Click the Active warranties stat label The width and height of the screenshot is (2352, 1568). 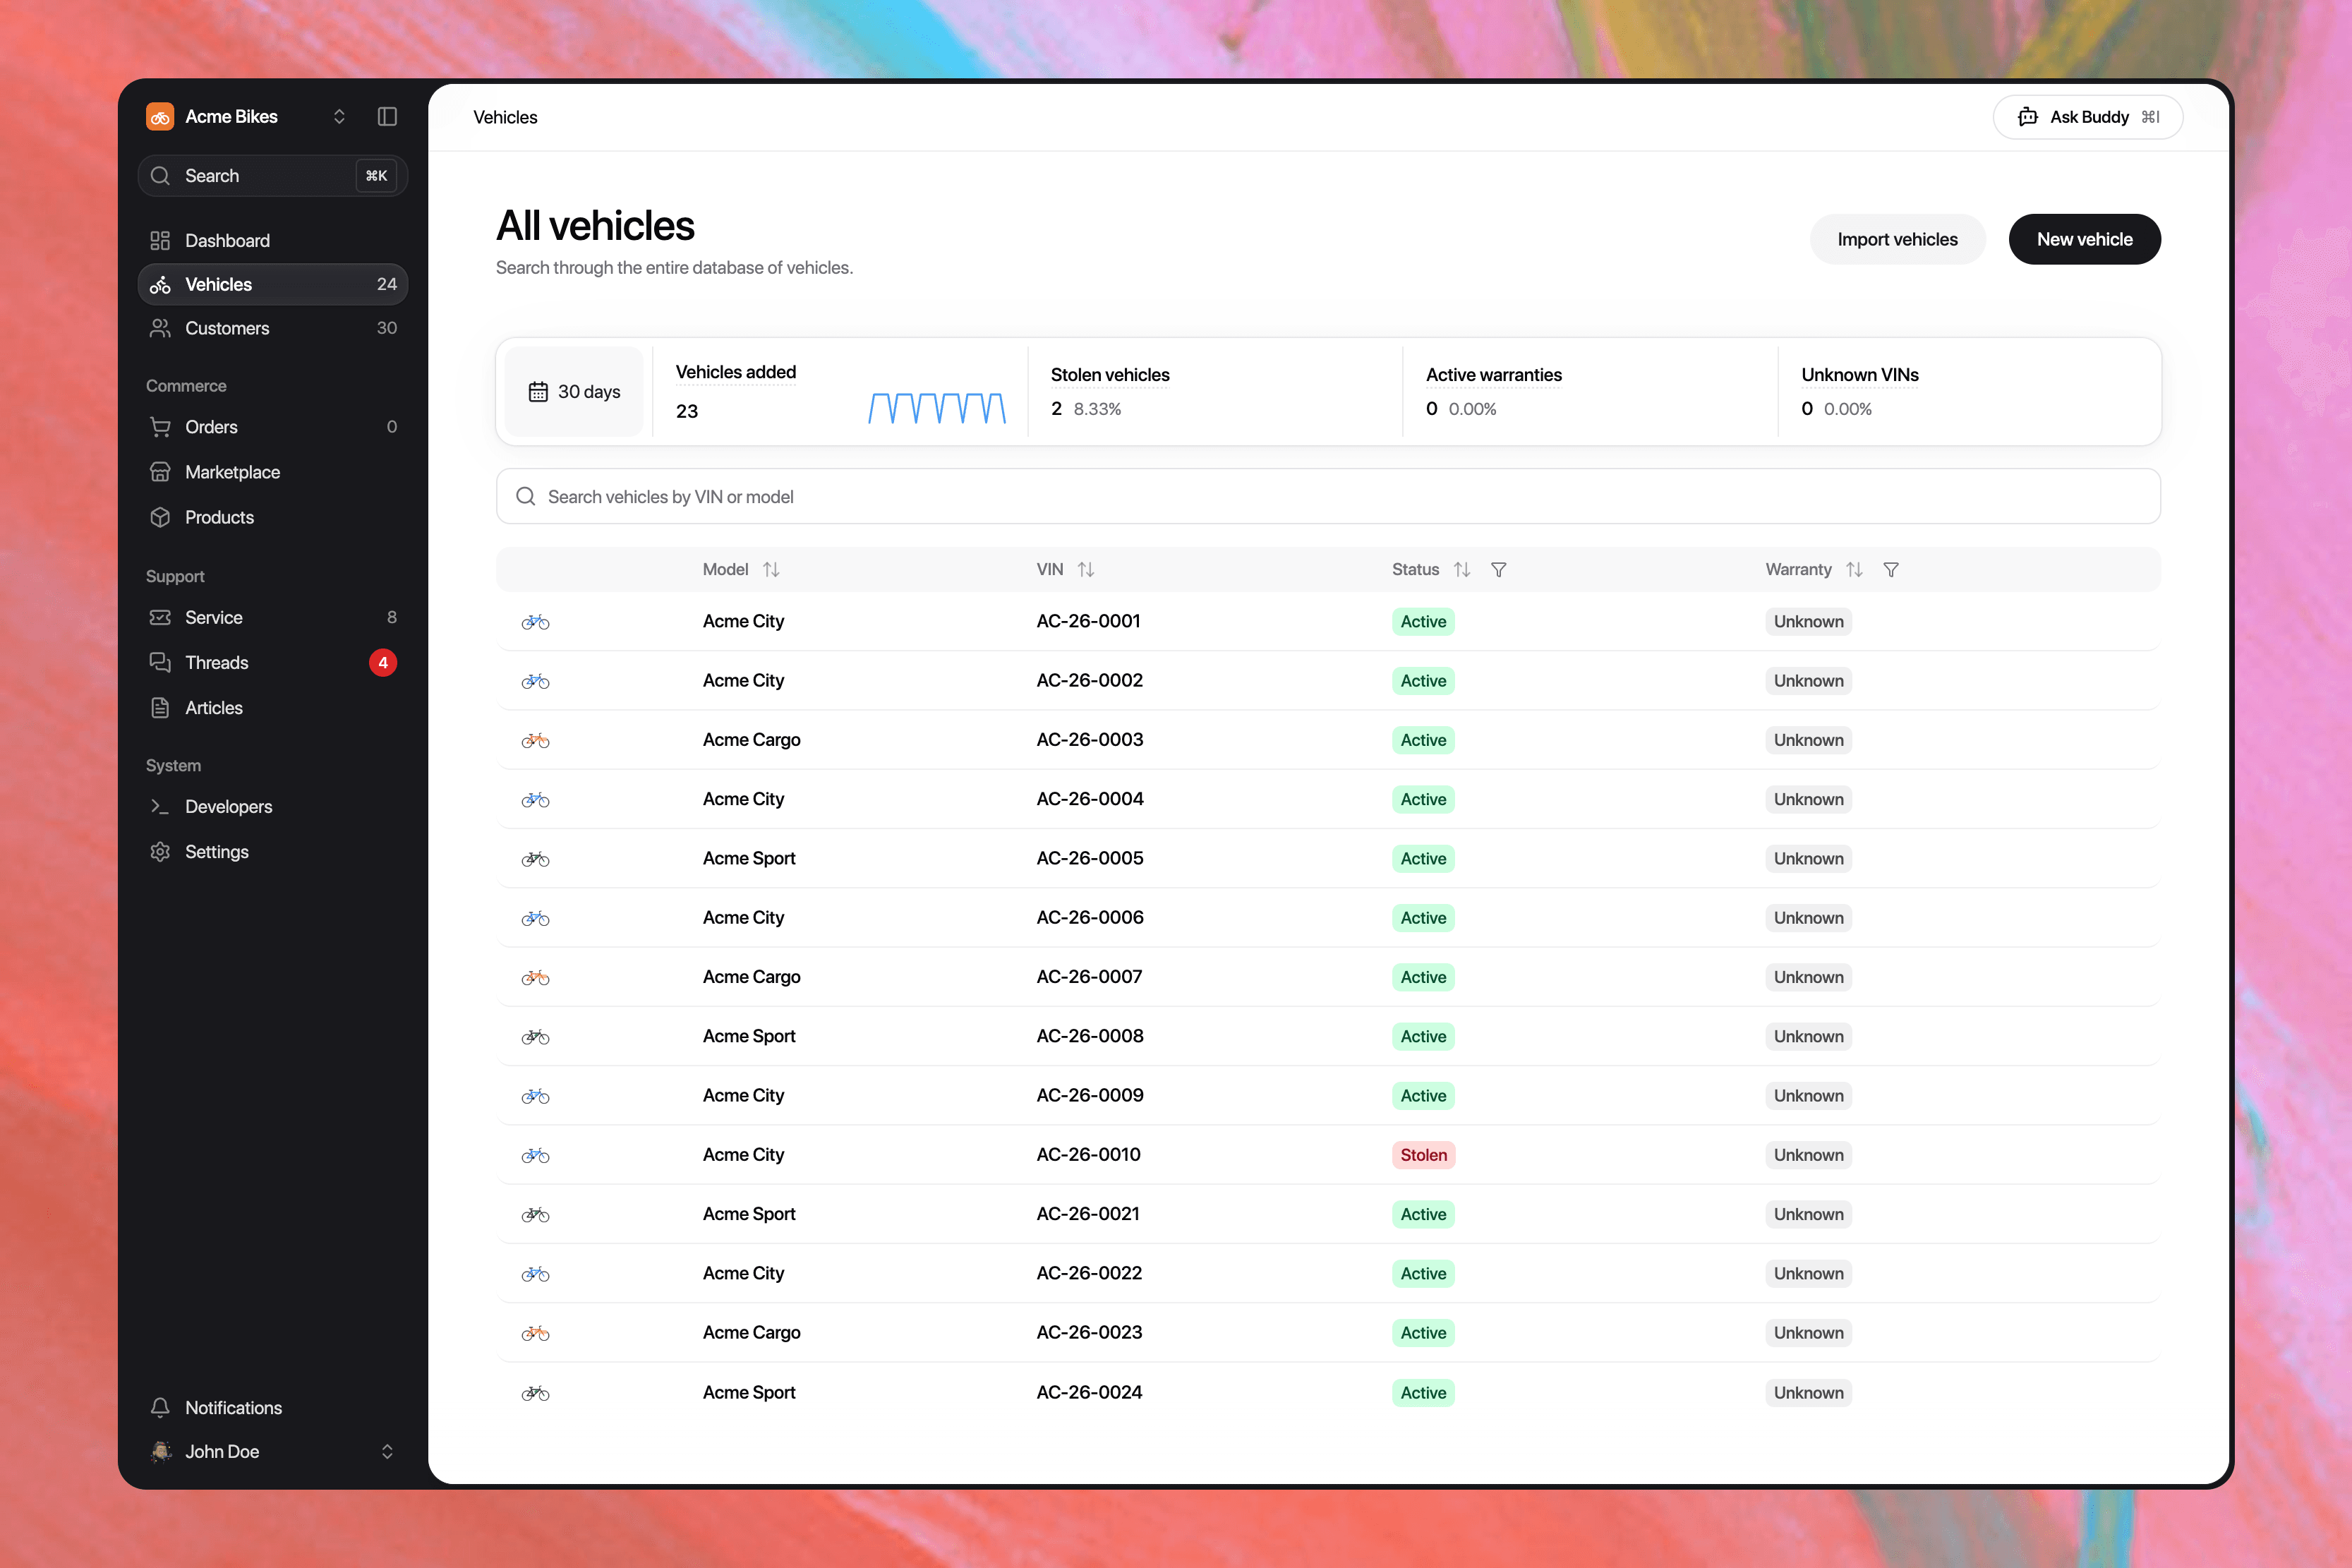point(1493,375)
